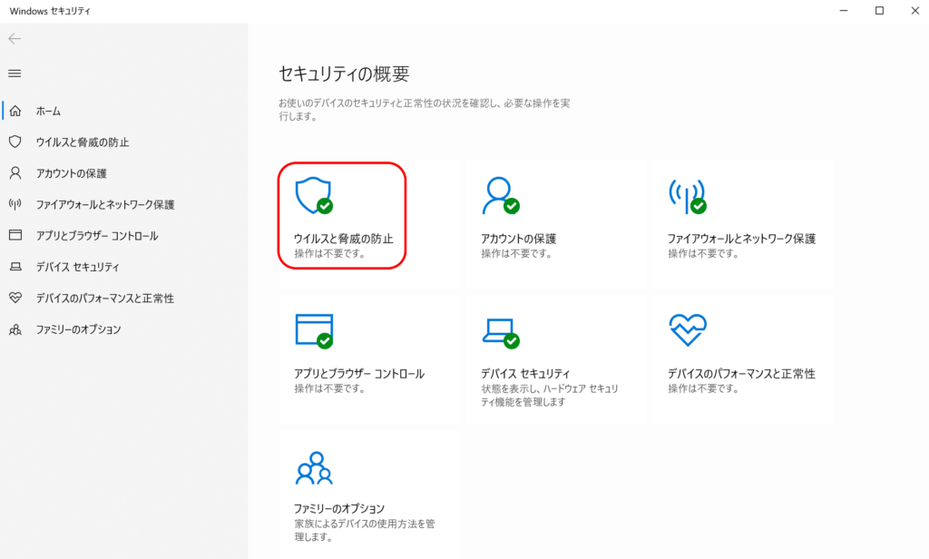Open the ファイアウォールとネットワーク保護 tile title
929x559 pixels.
[742, 239]
